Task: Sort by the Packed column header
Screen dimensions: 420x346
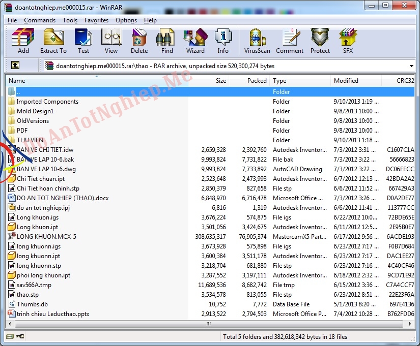Action: pos(249,80)
